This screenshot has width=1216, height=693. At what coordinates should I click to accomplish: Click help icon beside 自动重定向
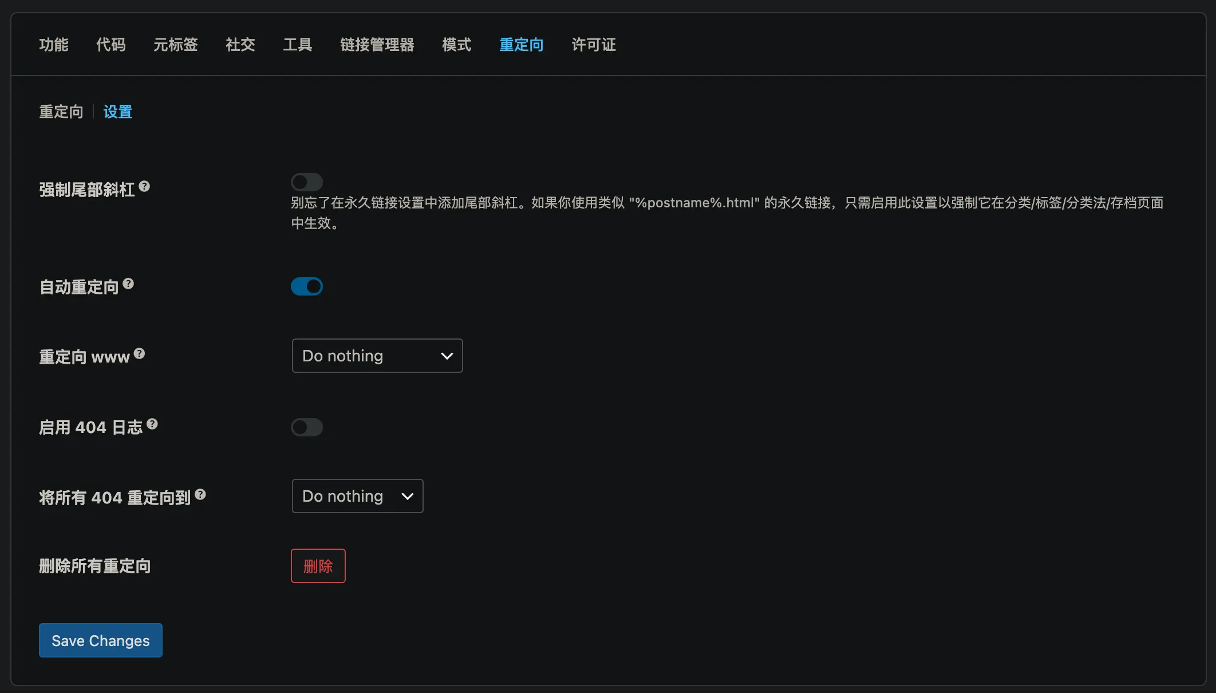(x=128, y=283)
